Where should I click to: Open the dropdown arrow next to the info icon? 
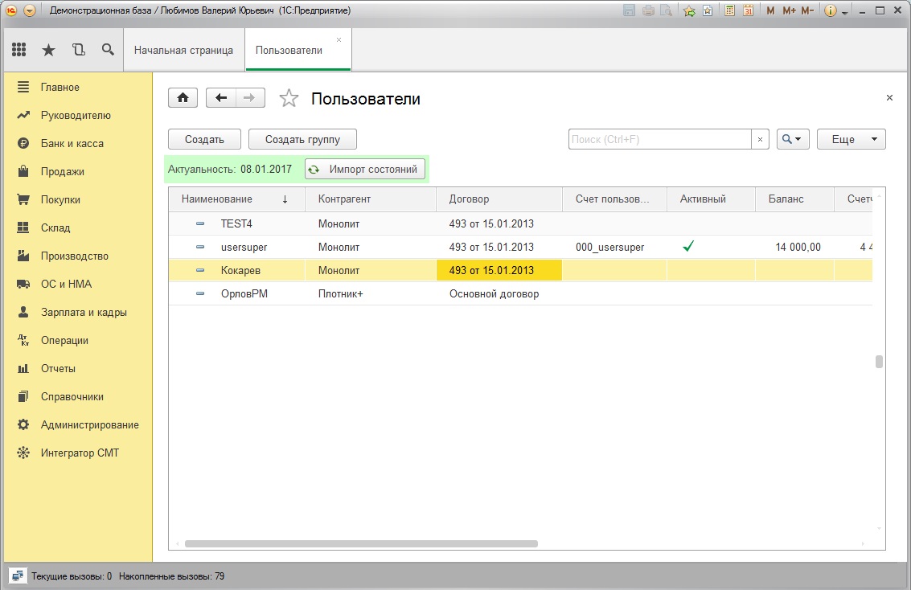point(845,11)
